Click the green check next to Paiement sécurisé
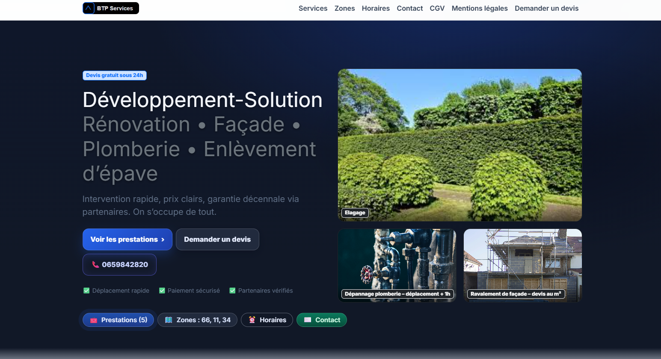 (162, 291)
